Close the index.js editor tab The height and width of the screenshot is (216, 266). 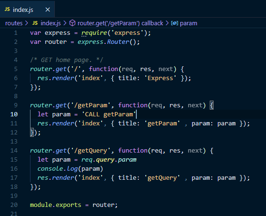coord(48,10)
